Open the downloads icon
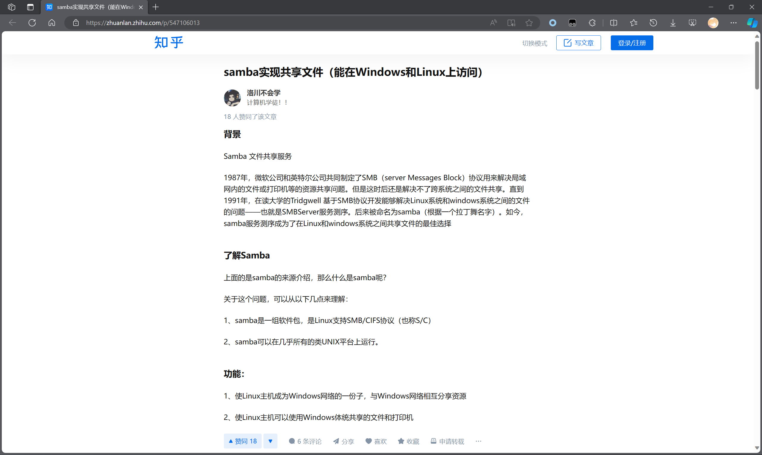The height and width of the screenshot is (455, 762). click(x=673, y=23)
